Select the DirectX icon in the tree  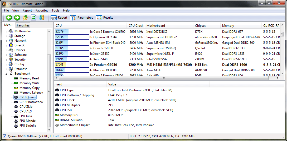click(x=11, y=45)
